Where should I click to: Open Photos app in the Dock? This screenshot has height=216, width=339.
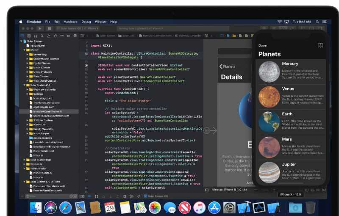(155, 208)
